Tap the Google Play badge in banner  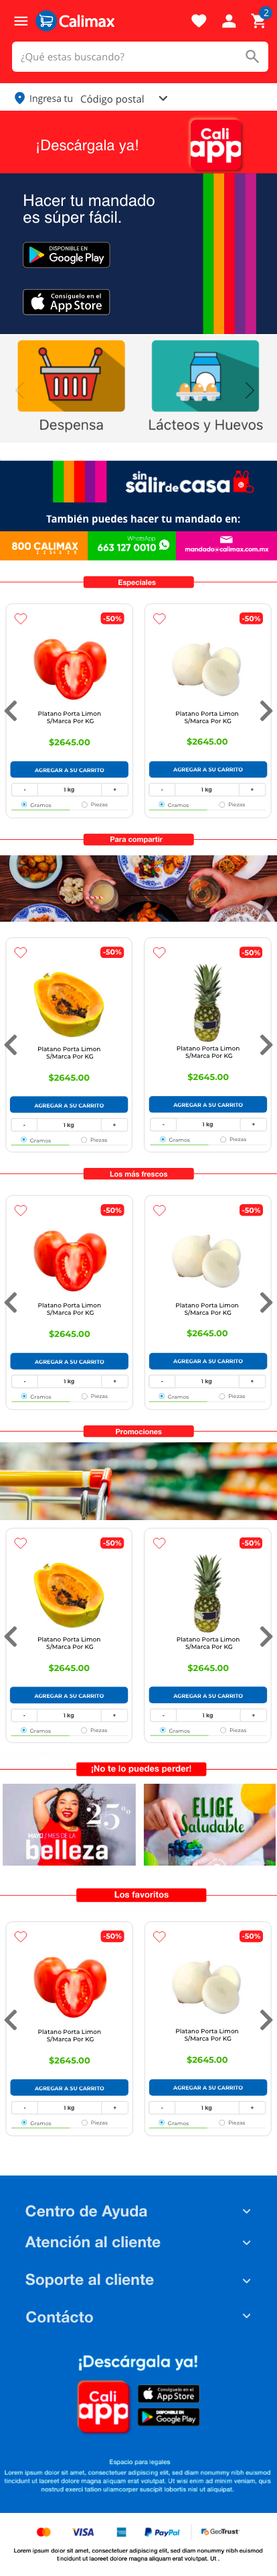click(x=67, y=255)
